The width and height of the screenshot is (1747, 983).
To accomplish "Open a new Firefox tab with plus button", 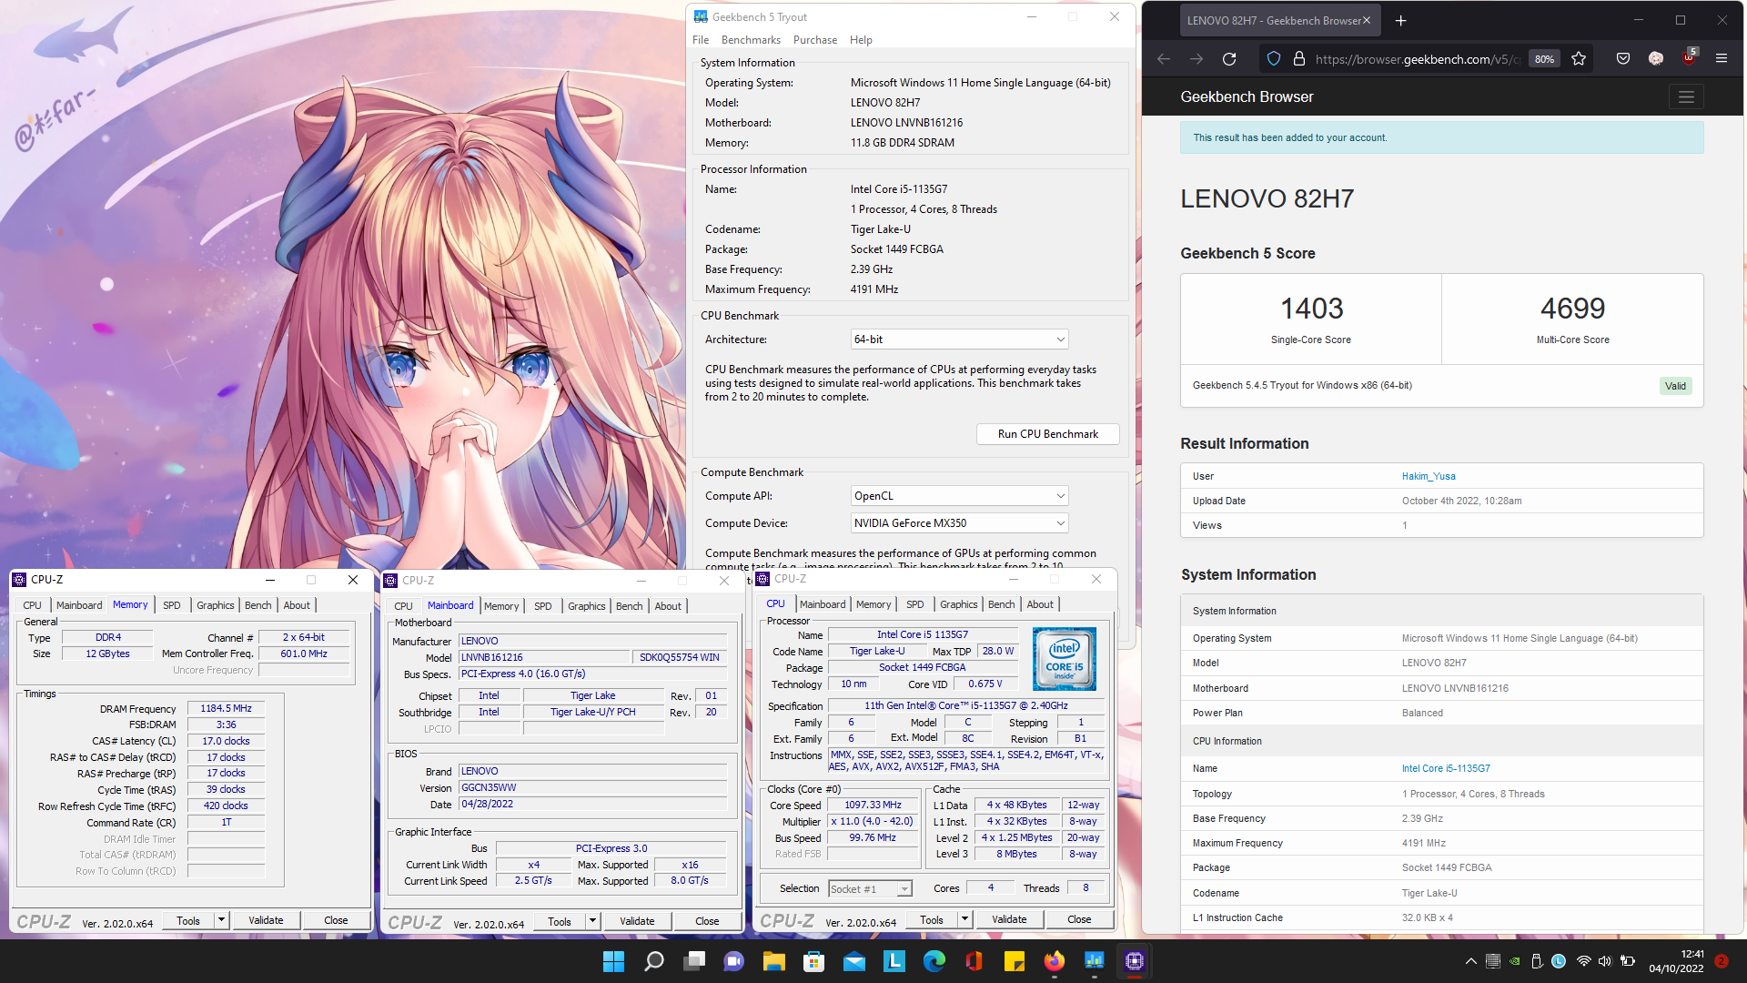I will pyautogui.click(x=1401, y=20).
